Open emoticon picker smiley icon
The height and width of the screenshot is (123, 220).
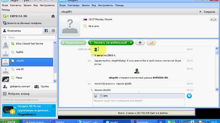tap(96, 96)
